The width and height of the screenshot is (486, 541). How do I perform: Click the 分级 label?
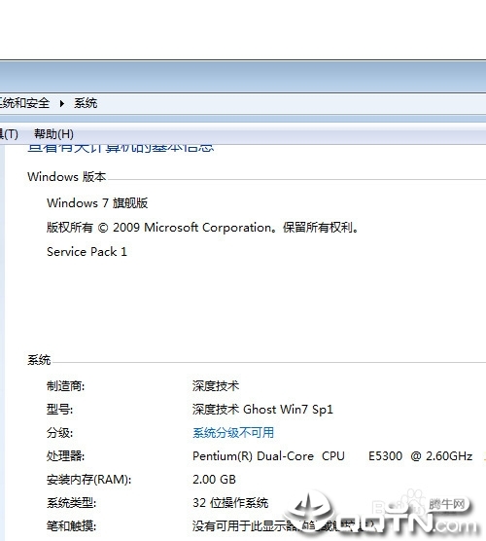[x=59, y=433]
